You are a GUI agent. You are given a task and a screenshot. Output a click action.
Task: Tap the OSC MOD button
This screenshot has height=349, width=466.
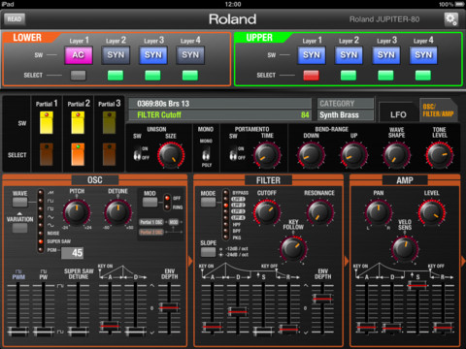tap(150, 203)
